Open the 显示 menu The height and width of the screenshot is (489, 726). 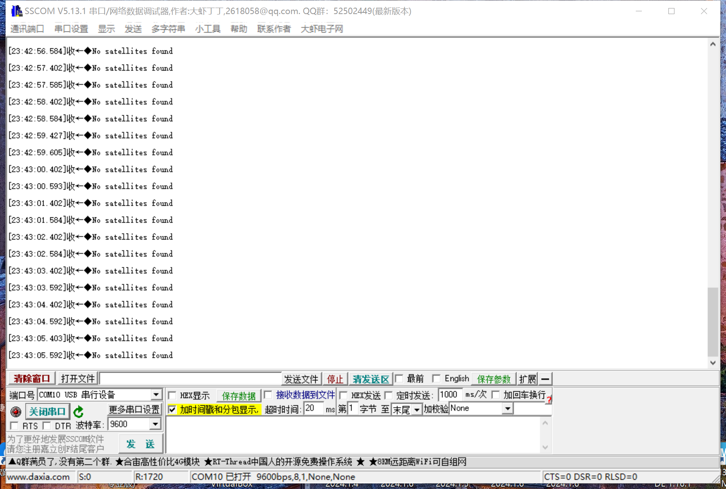click(x=106, y=29)
